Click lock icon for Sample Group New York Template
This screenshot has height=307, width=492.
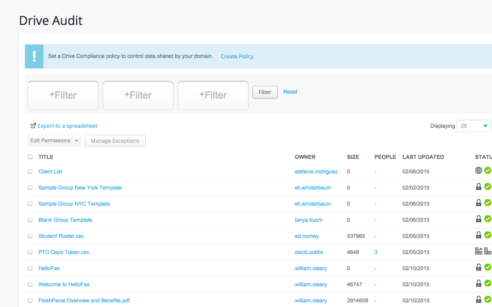479,187
